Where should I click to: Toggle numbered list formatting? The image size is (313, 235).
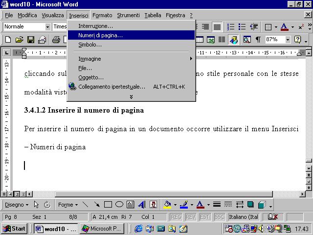[x=230, y=27]
